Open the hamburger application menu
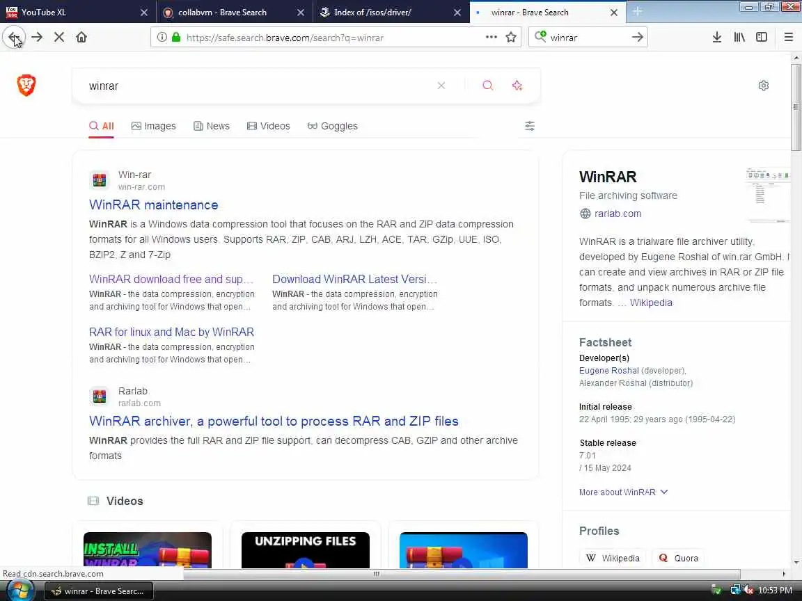This screenshot has height=601, width=802. click(788, 38)
